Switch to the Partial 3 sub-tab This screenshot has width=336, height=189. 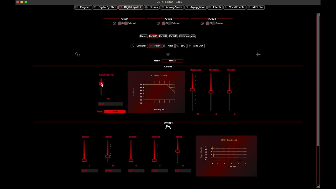coord(173,36)
